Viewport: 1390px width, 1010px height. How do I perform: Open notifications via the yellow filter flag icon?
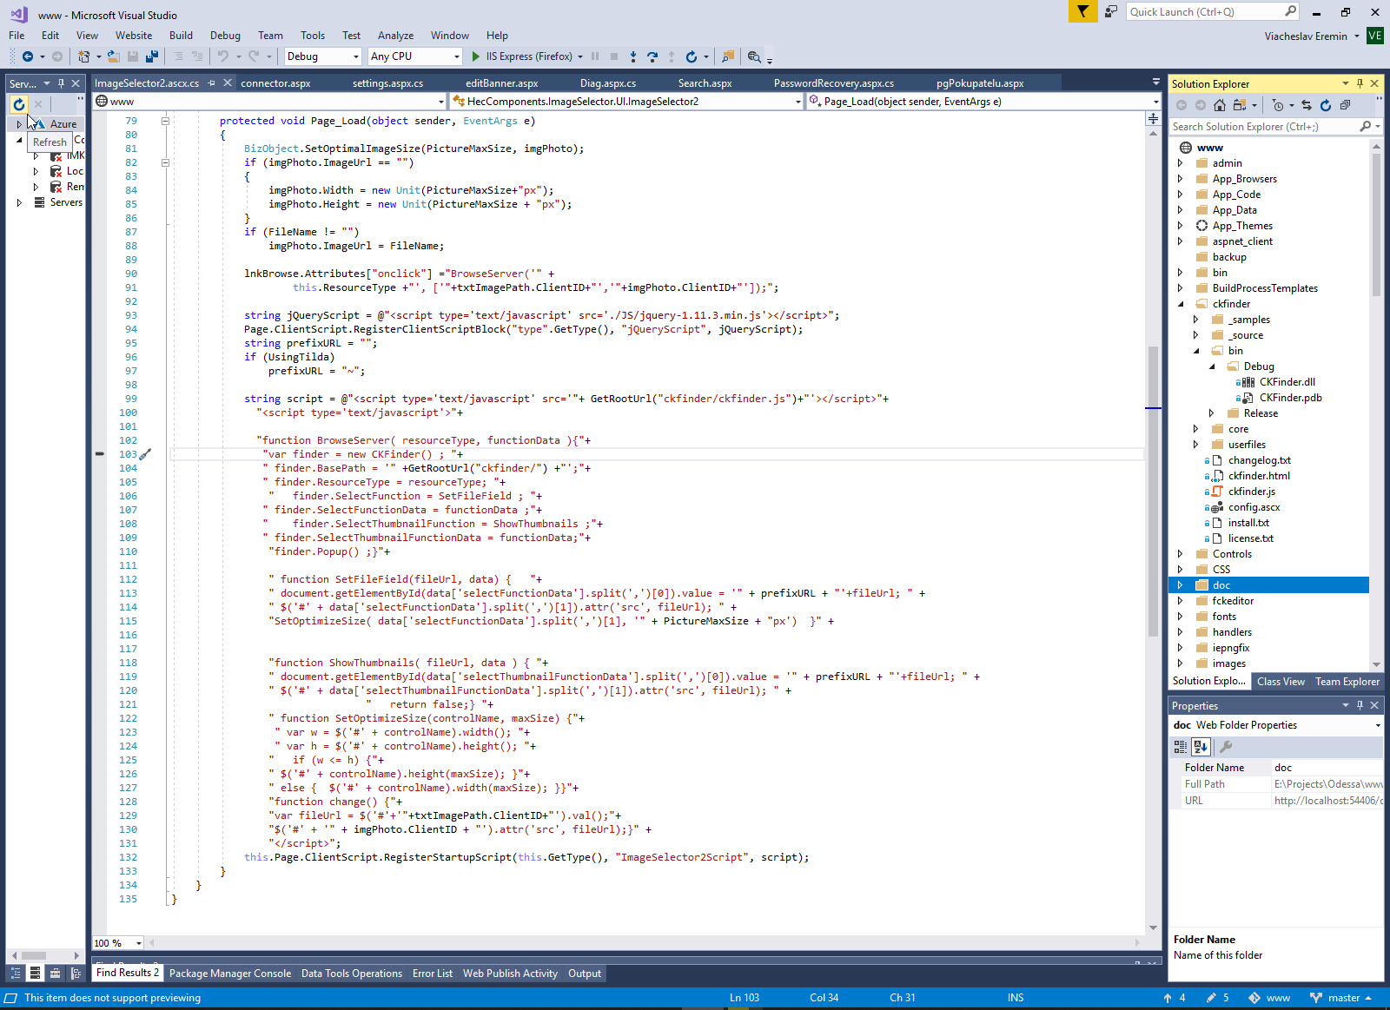(1082, 11)
